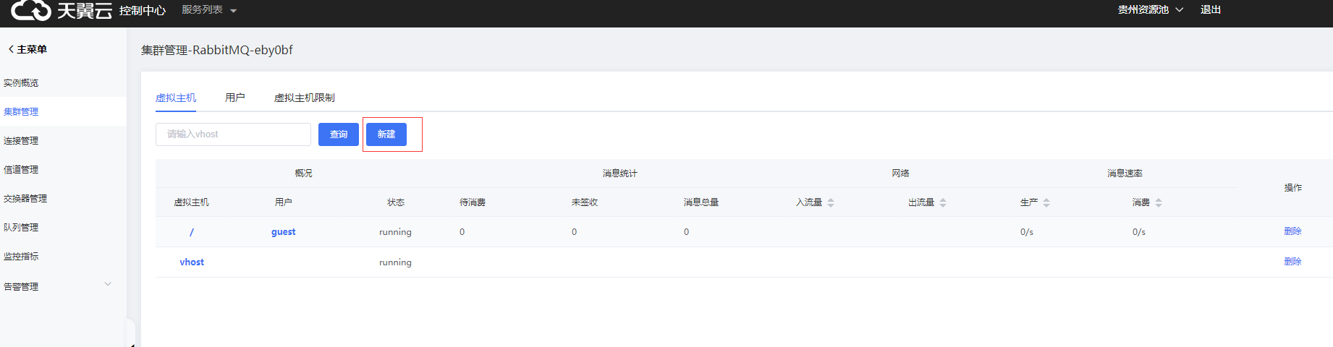
Task: Click 删除 for the vhost row
Action: coord(1292,262)
